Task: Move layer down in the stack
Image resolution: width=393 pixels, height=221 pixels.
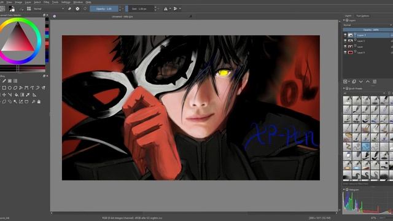Action: click(361, 82)
